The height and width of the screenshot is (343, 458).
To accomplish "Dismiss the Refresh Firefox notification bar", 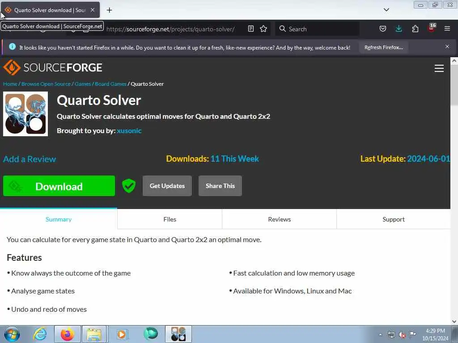I will click(447, 46).
